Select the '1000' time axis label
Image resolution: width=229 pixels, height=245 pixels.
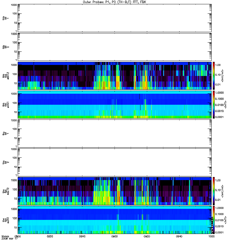[211, 236]
